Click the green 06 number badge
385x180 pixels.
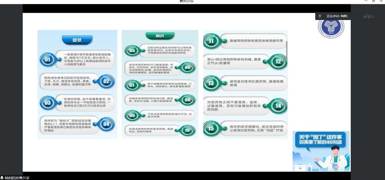[187, 68]
